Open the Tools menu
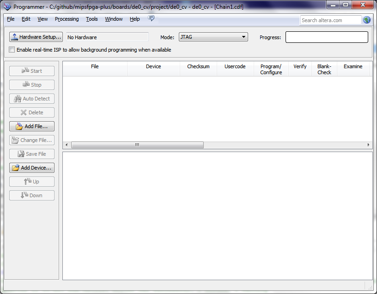Screen dimensions: 377x294 coord(92,19)
